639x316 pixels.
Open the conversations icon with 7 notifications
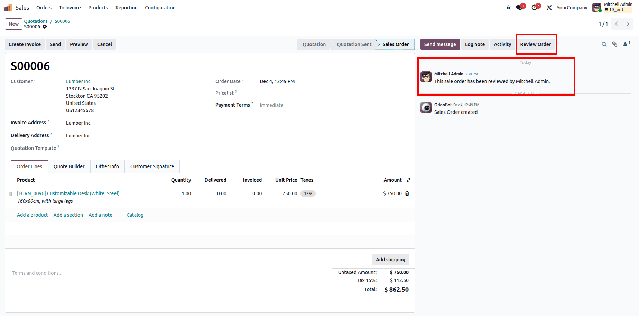tap(519, 7)
